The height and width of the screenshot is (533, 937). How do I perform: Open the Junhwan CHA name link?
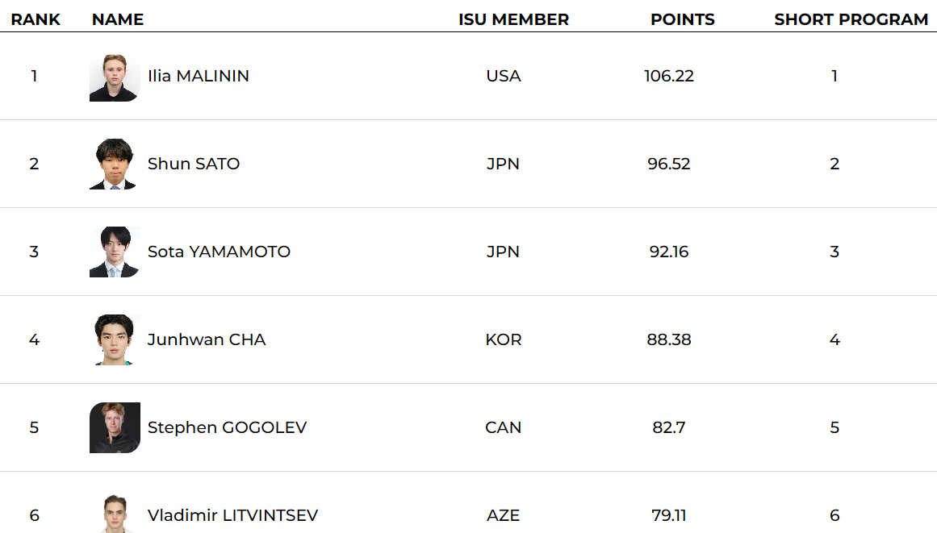[207, 339]
